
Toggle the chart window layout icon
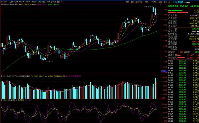(160, 5)
